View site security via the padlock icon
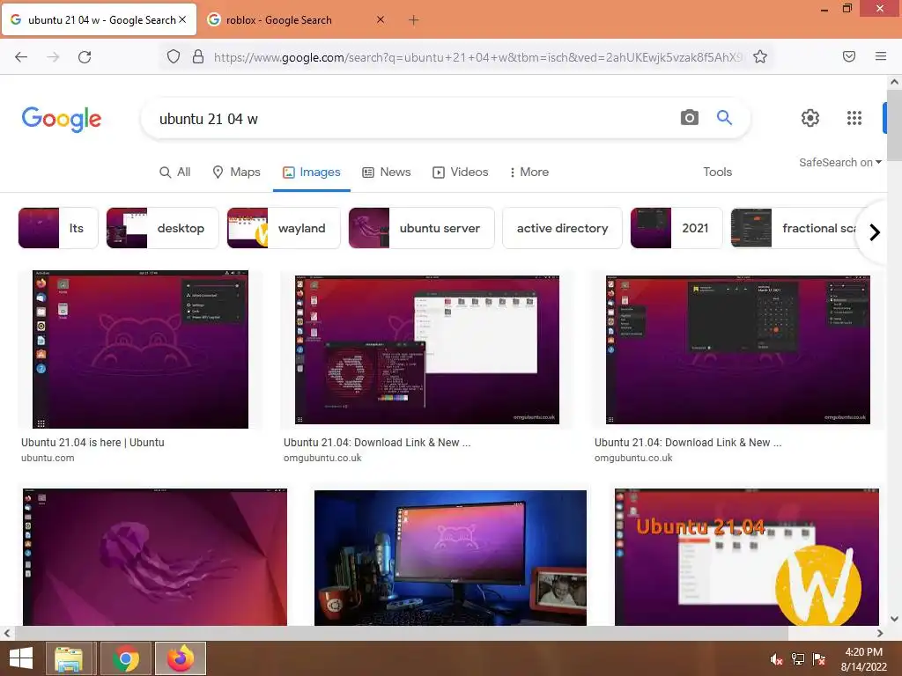Image resolution: width=902 pixels, height=676 pixels. click(x=198, y=56)
